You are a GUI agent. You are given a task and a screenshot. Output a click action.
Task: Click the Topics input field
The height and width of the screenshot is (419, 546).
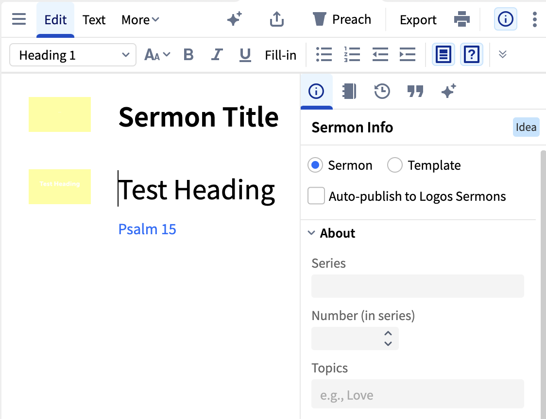click(x=417, y=395)
